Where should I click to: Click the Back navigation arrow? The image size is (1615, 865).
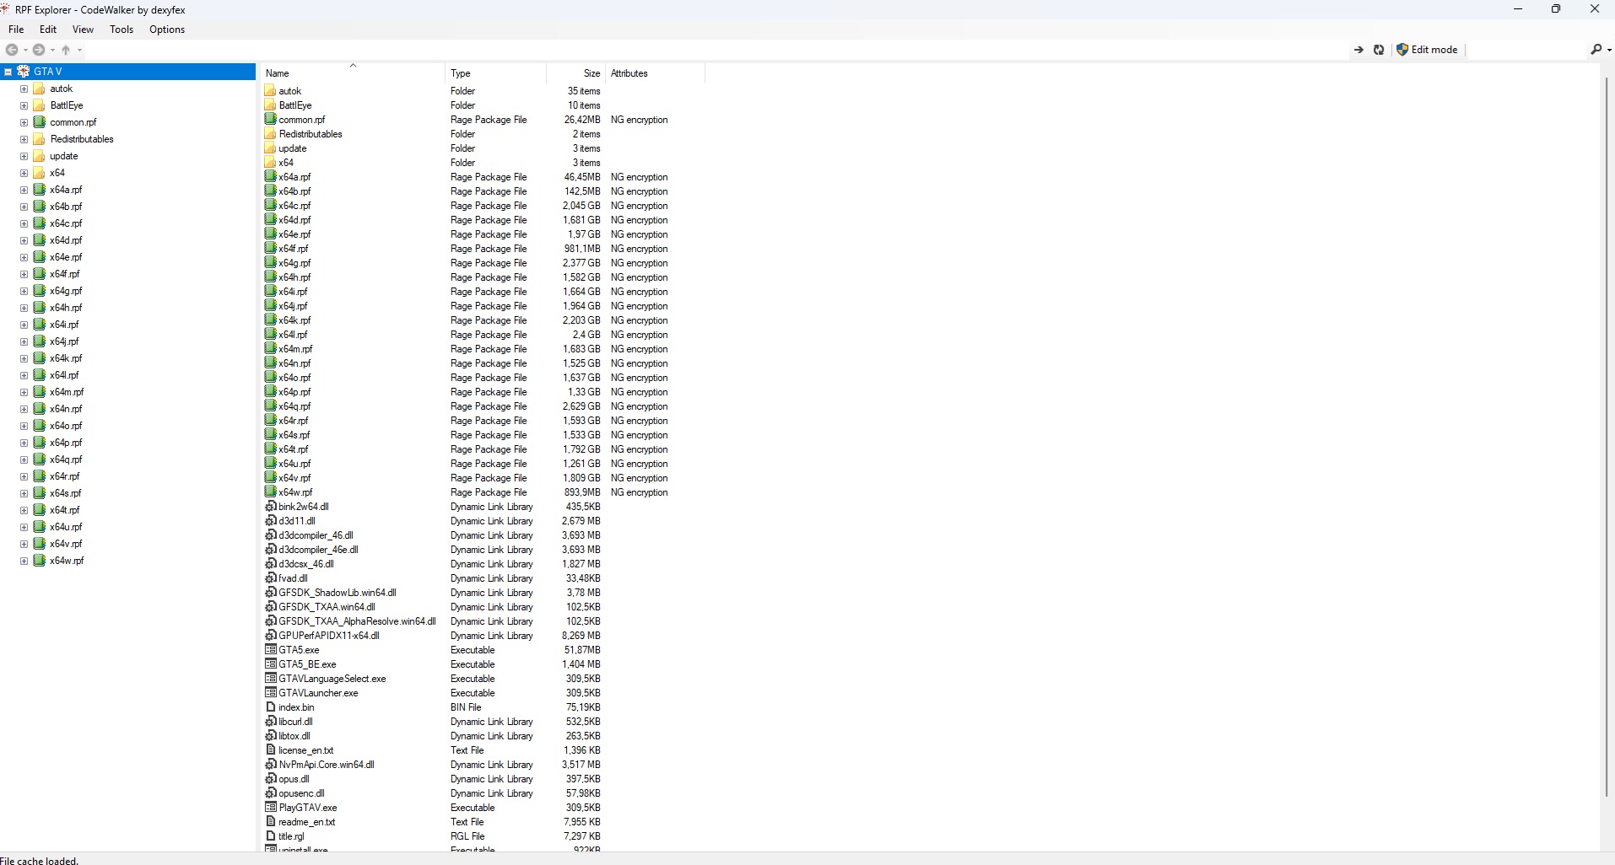[12, 50]
